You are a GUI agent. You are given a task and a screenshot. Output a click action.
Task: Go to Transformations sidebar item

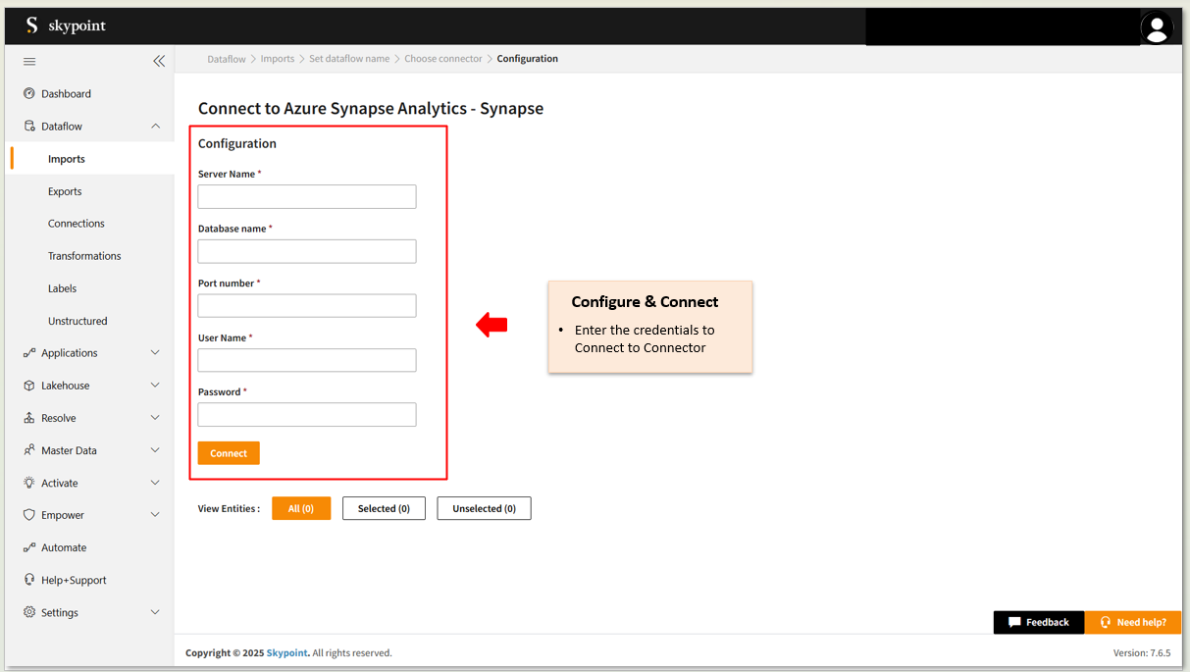click(x=84, y=256)
